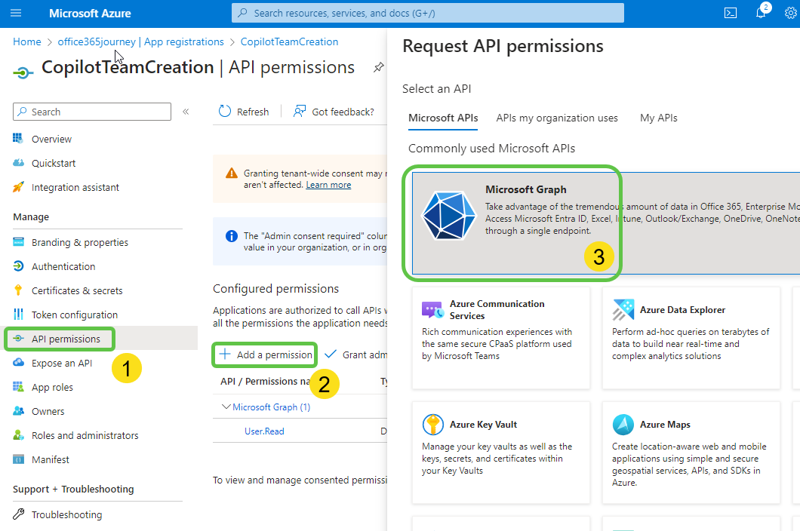Switch to the My APIs tab
This screenshot has height=531, width=800.
click(658, 118)
